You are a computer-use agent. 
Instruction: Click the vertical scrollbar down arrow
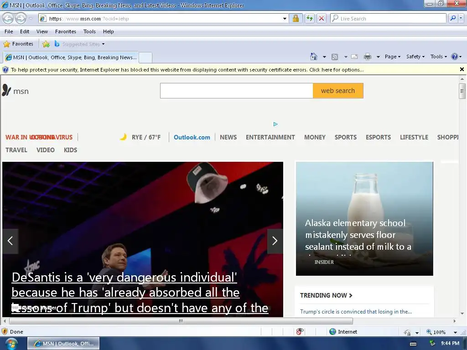[x=462, y=314]
